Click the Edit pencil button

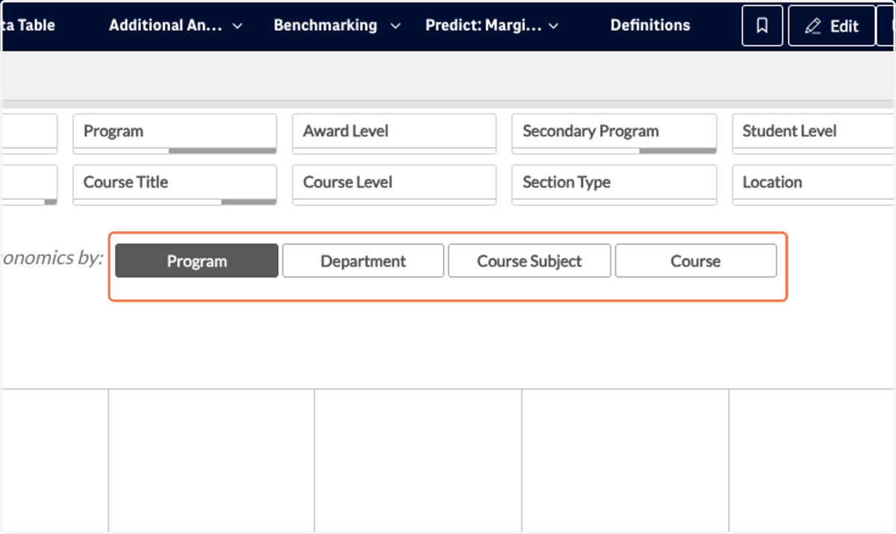click(x=832, y=26)
